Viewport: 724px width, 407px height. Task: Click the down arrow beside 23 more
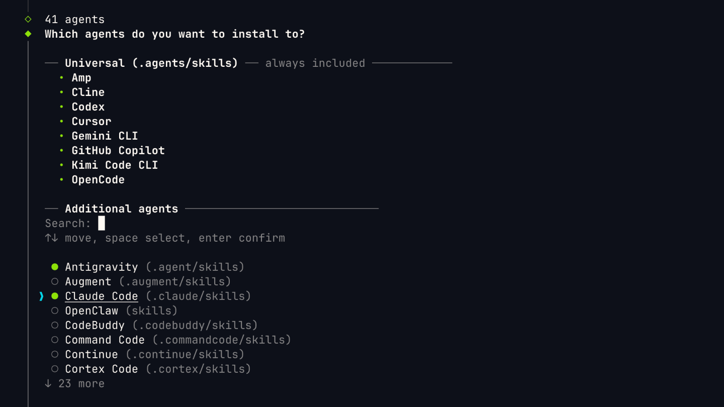pos(48,383)
